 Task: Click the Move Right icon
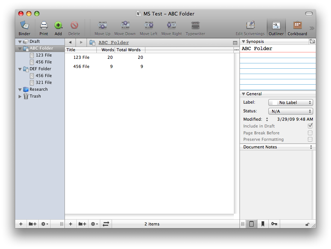[x=172, y=25]
